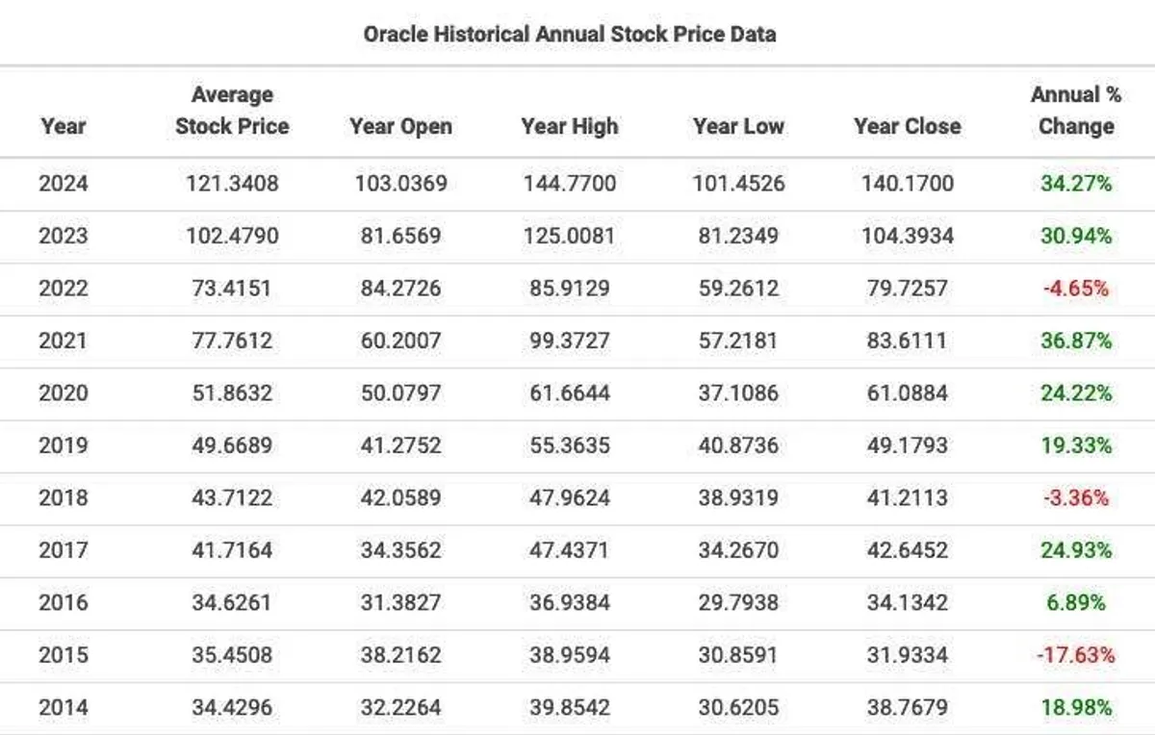
Task: Click the 2022 negative change -4.65%
Action: tap(1076, 289)
